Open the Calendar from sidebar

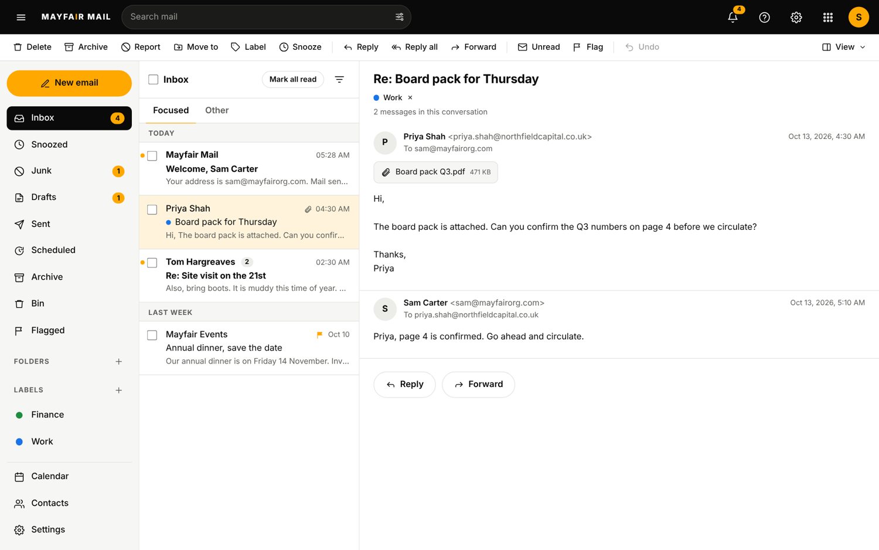tap(69, 477)
